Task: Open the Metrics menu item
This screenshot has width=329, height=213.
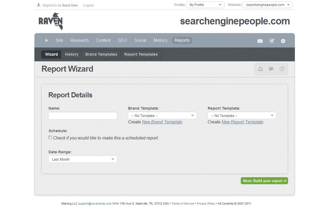Action: coord(160,41)
